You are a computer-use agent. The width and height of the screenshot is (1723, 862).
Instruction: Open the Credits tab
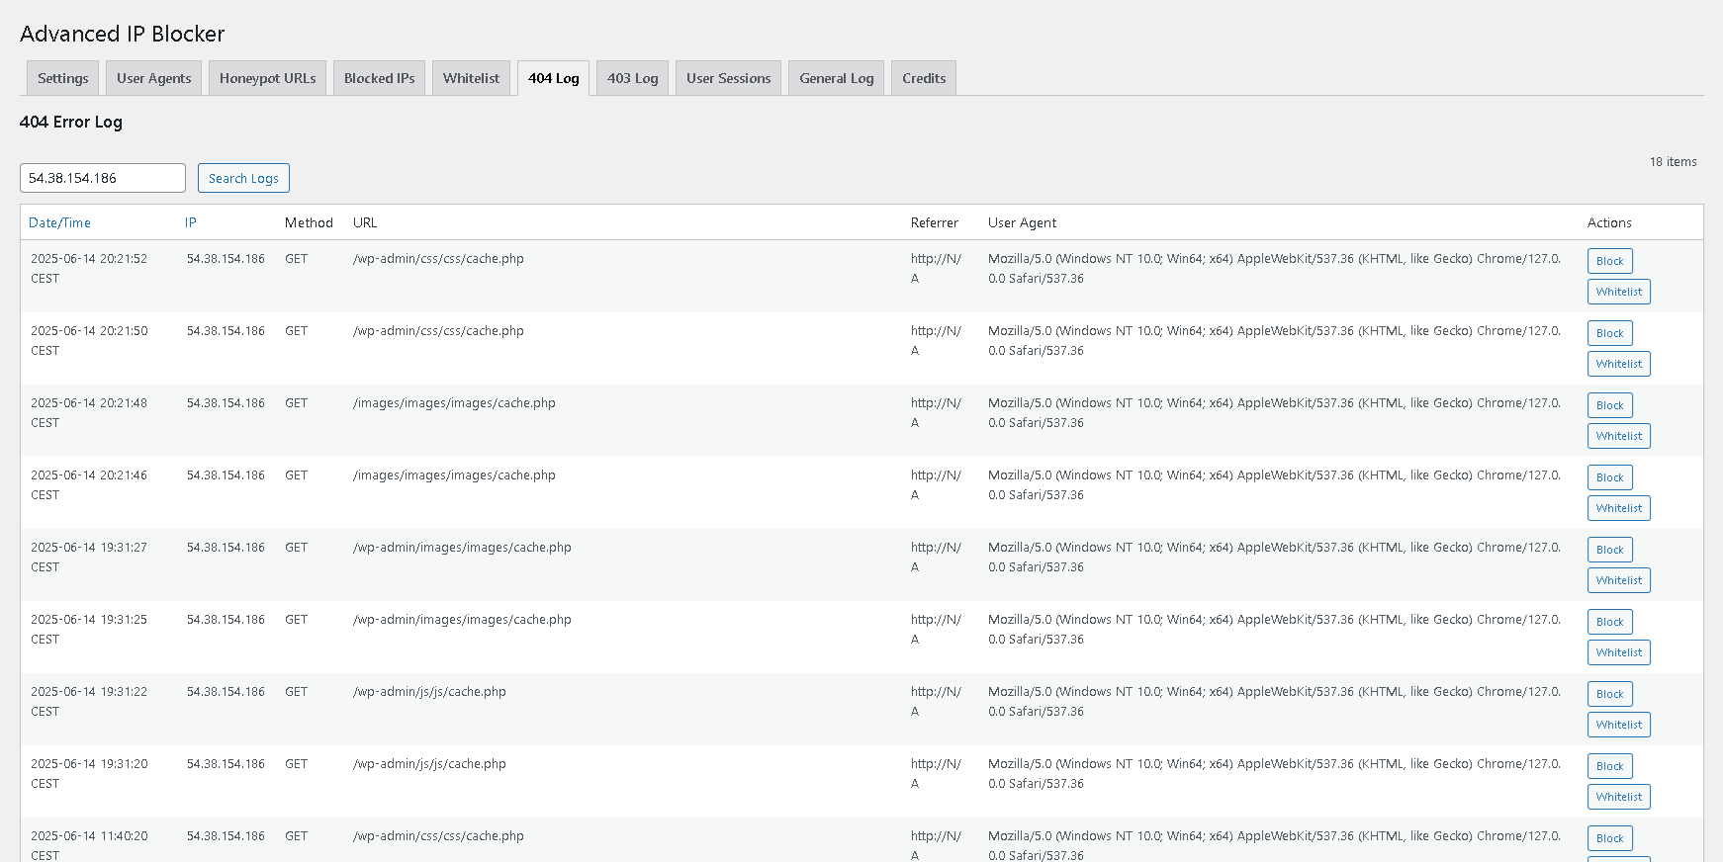click(924, 78)
